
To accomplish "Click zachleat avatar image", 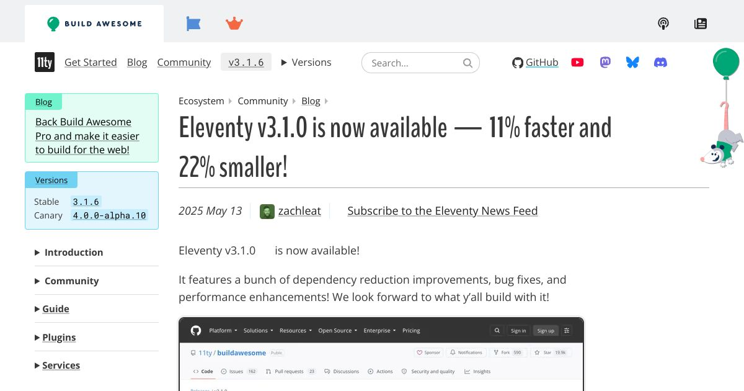I will (x=267, y=211).
